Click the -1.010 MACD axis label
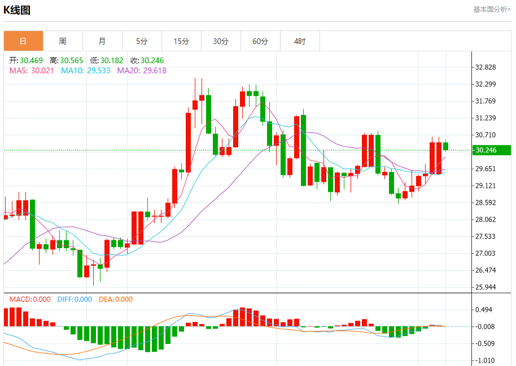The height and width of the screenshot is (366, 516). (x=485, y=361)
